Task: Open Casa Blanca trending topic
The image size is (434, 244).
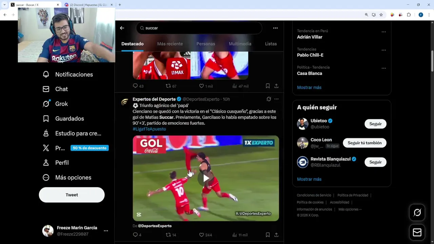Action: click(x=310, y=74)
